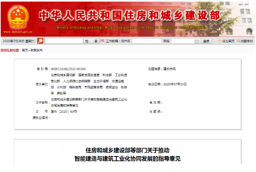The image size is (256, 172).
Task: Click the 生成日期 label
Action: point(155,84)
